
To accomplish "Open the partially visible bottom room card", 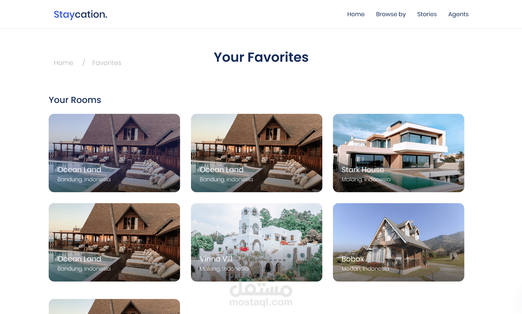I will [x=114, y=306].
